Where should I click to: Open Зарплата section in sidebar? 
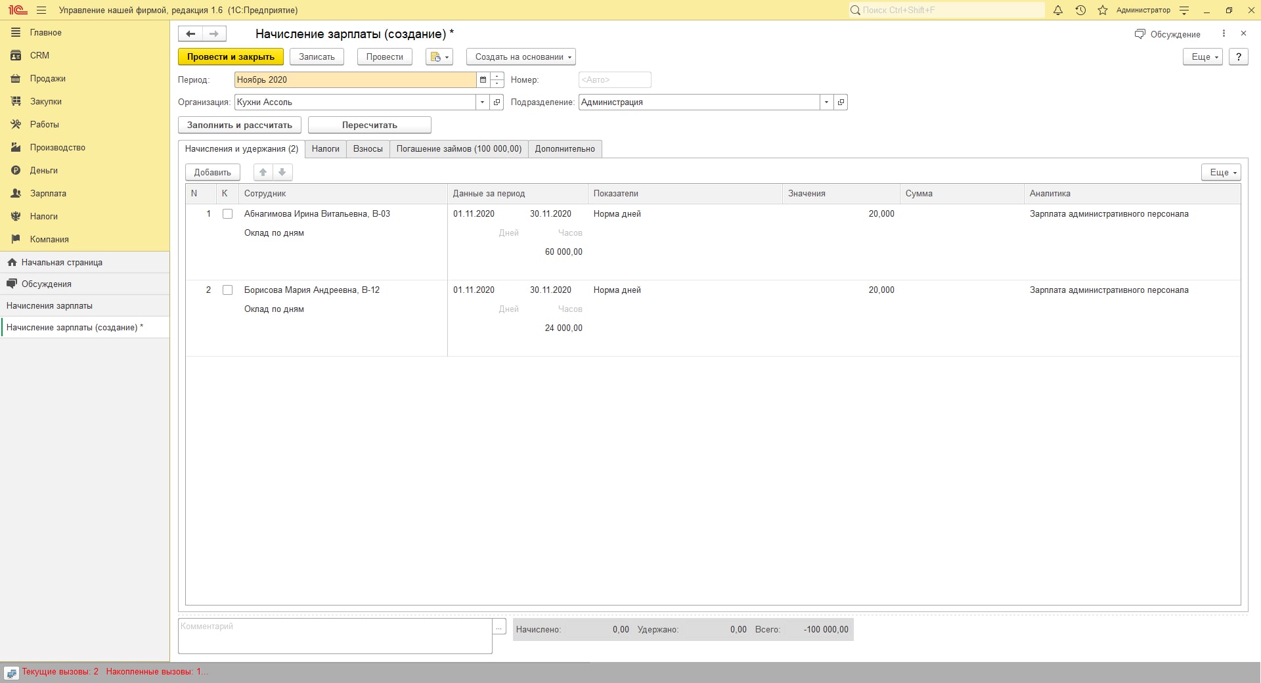tap(85, 194)
